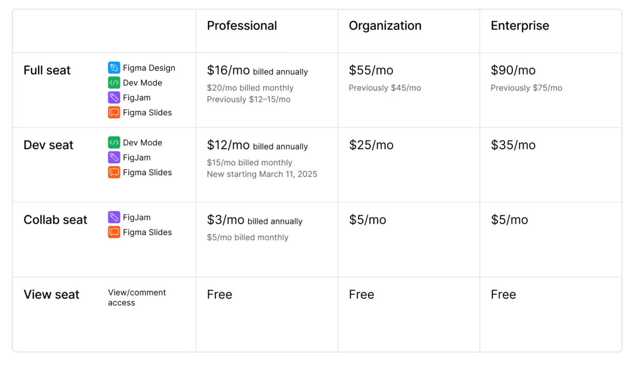Image resolution: width=635 pixels, height=365 pixels.
Task: Click the $25/mo Organization Dev seat price
Action: click(371, 145)
